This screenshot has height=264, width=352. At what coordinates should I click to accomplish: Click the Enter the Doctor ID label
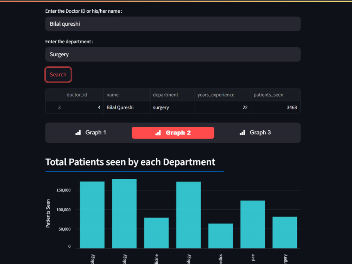click(84, 11)
